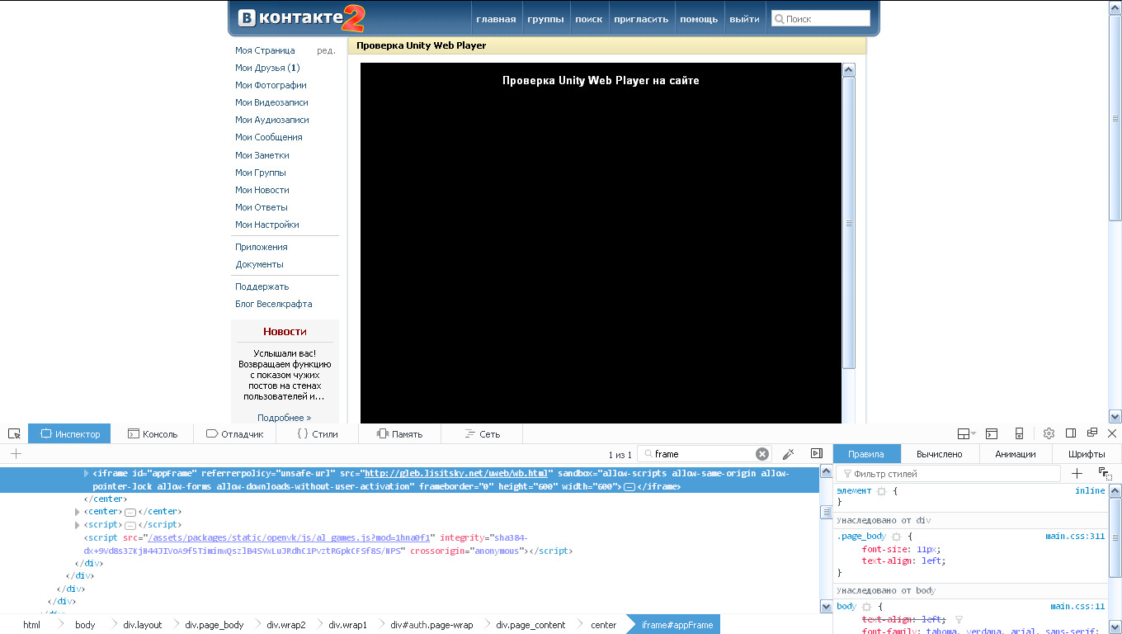Focus the Фильтр стилей input
Image resolution: width=1122 pixels, height=634 pixels.
click(949, 474)
